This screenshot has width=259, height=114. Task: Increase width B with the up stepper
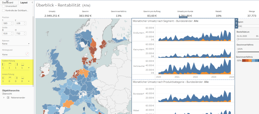pos(12,33)
